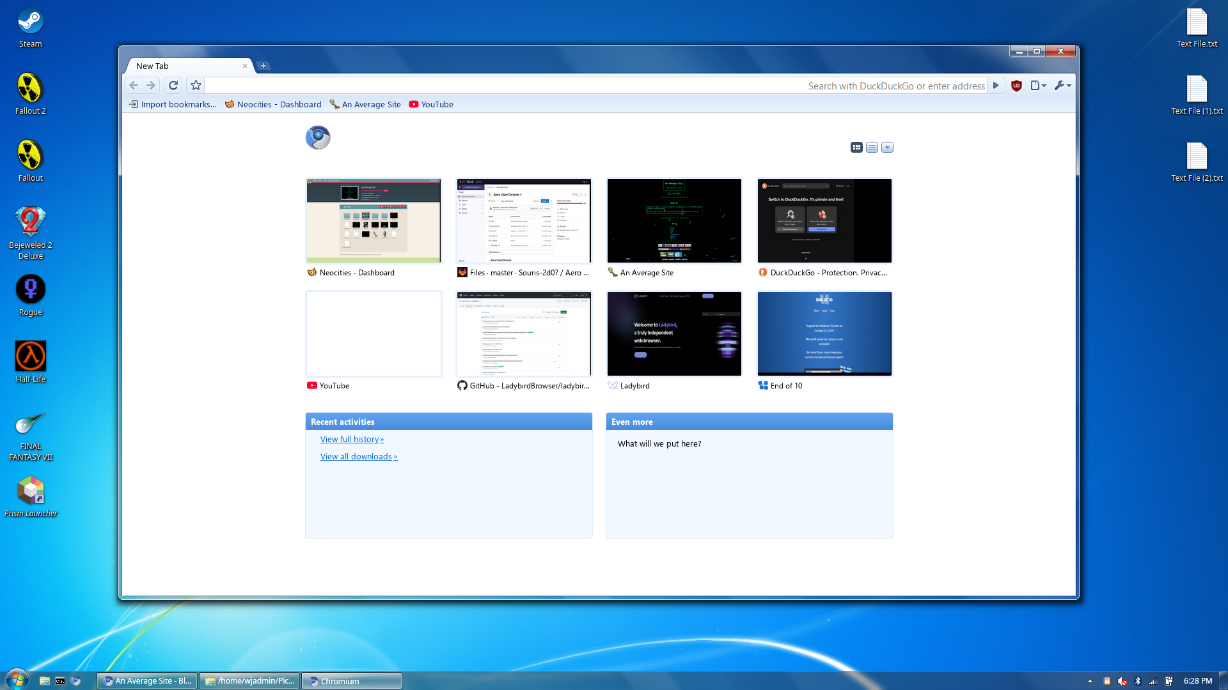The width and height of the screenshot is (1228, 690).
Task: Open the page menu dropdown
Action: pyautogui.click(x=1038, y=86)
